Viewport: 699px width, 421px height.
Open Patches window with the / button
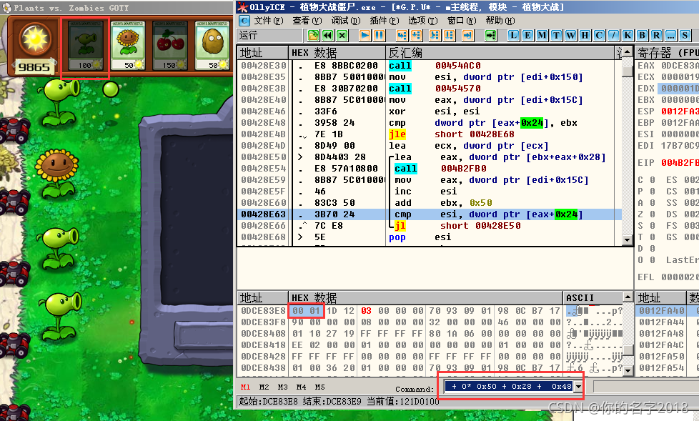click(x=613, y=35)
